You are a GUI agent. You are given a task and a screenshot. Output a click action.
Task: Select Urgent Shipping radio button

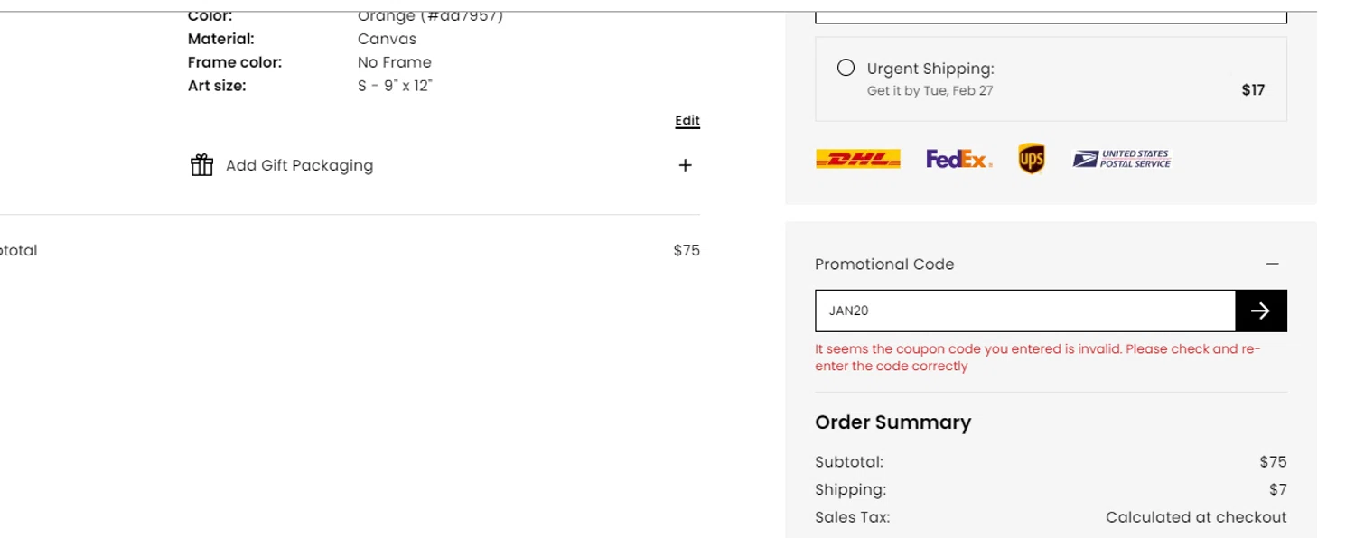(846, 68)
